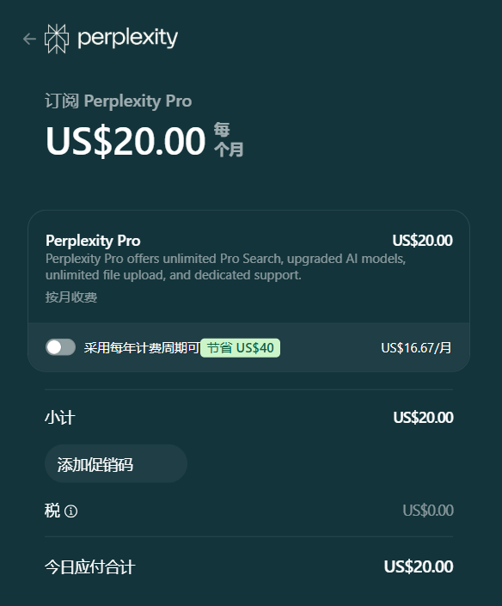
Task: Click the 订阅 Perplexity Pro heading
Action: tap(119, 101)
